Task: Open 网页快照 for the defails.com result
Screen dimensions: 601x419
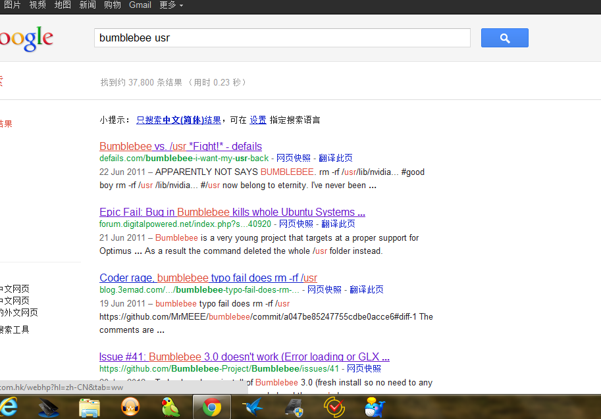Action: [293, 158]
